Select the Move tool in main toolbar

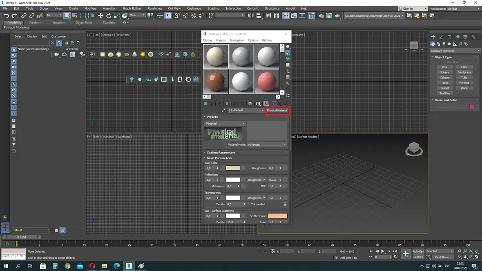(x=100, y=16)
